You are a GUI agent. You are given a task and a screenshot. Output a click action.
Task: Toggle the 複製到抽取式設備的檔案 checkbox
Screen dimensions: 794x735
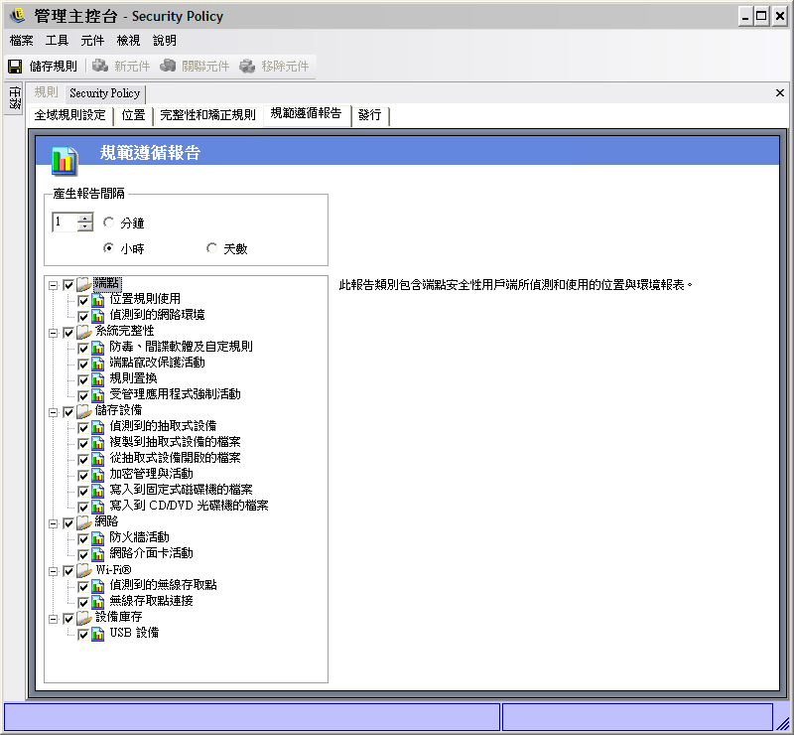(x=83, y=444)
